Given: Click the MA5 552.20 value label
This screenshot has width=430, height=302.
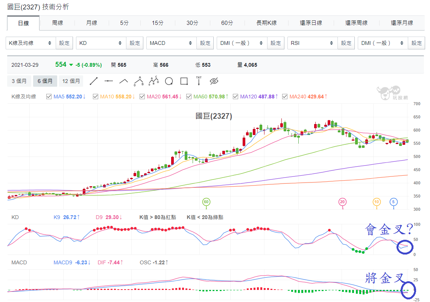Looking at the screenshot, I should click(x=70, y=97).
